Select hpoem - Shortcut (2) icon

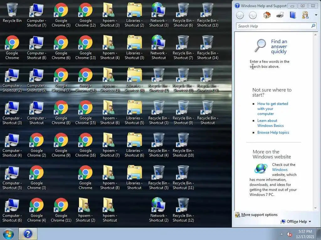(x=86, y=210)
